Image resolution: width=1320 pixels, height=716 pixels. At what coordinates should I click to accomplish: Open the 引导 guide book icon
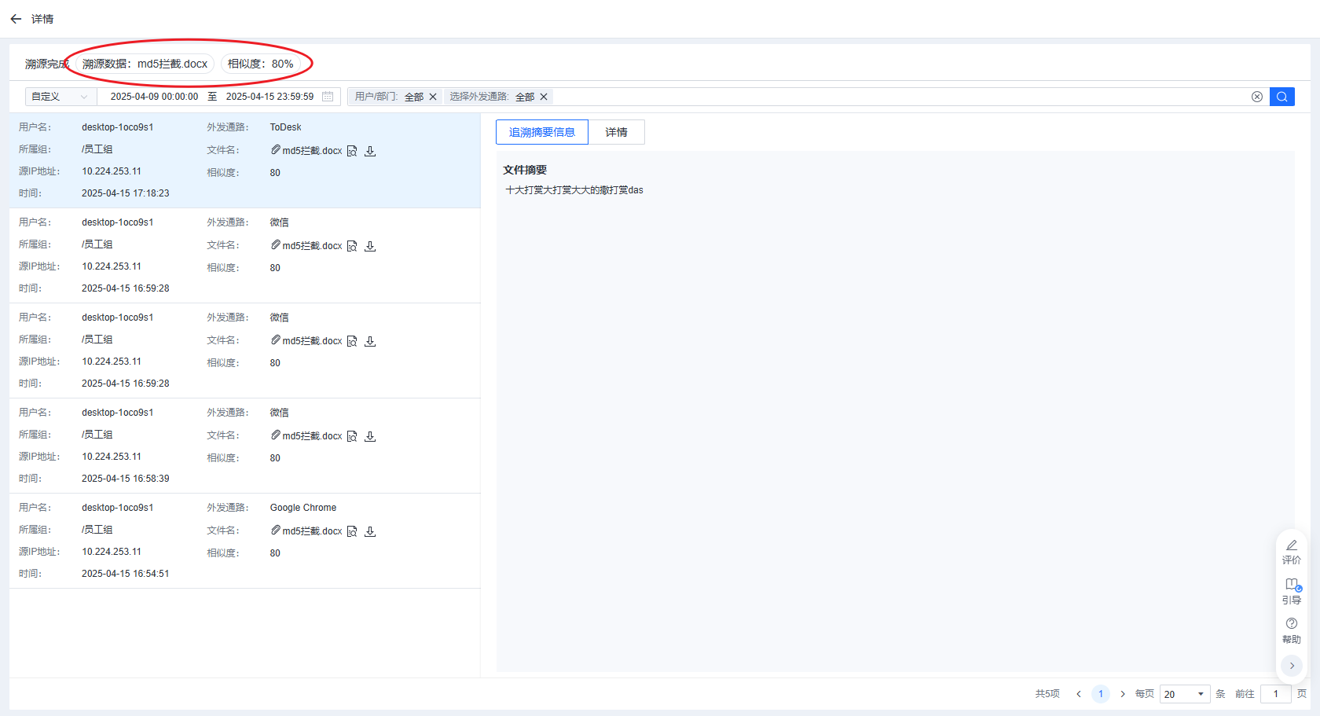(1291, 585)
